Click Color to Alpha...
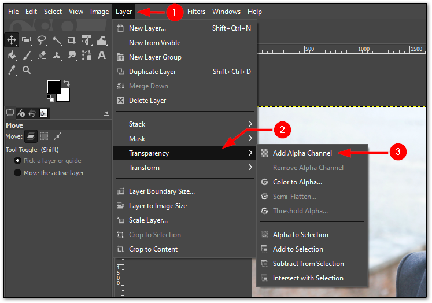Screen dimensions: 432x303 (x=312, y=182)
